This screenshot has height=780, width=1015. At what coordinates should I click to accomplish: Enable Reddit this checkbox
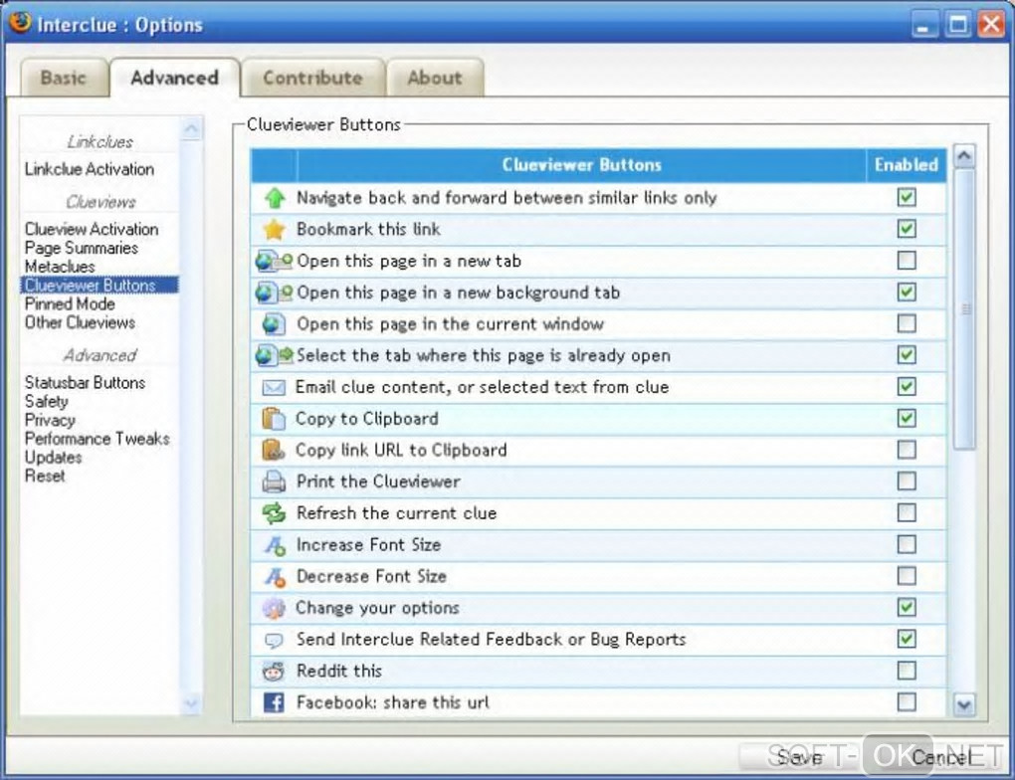[x=907, y=671]
